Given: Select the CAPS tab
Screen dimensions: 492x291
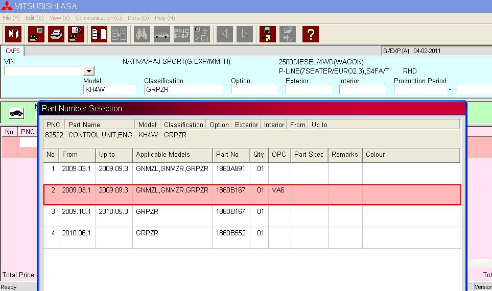Looking at the screenshot, I should tap(13, 51).
